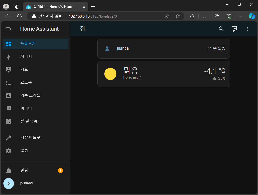258x195 pixels.
Task: Click the media play-box icon
Action: tap(9, 109)
